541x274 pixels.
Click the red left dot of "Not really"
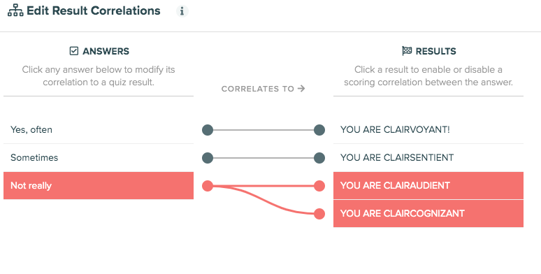point(208,186)
